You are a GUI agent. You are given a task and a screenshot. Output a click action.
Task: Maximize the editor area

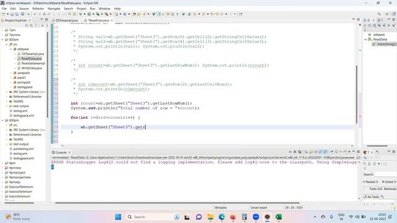tap(359, 19)
